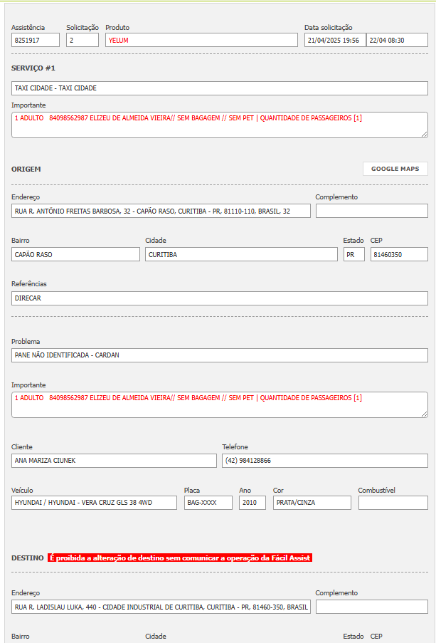The width and height of the screenshot is (436, 643).
Task: Click the Referências field containing DIRECAR
Action: [x=219, y=298]
